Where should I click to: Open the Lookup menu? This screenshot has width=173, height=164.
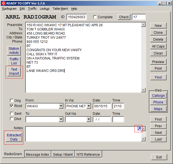[45, 9]
